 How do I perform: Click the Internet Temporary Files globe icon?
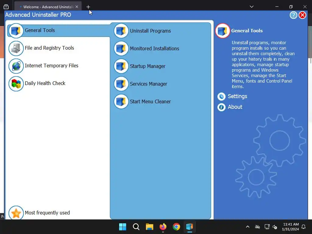[16, 66]
